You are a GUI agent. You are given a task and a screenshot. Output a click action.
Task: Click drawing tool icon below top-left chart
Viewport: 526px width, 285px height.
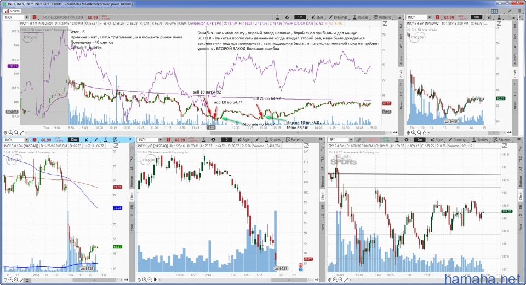pyautogui.click(x=22, y=132)
